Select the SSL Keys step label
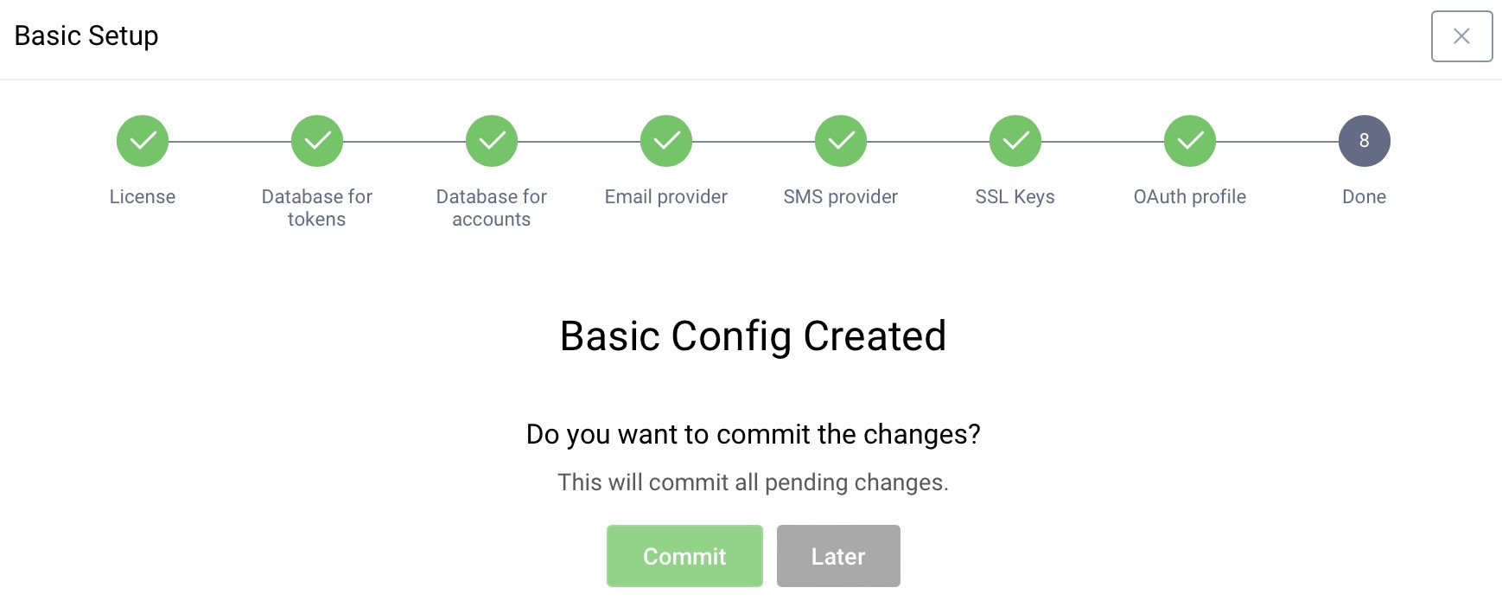 tap(1015, 196)
